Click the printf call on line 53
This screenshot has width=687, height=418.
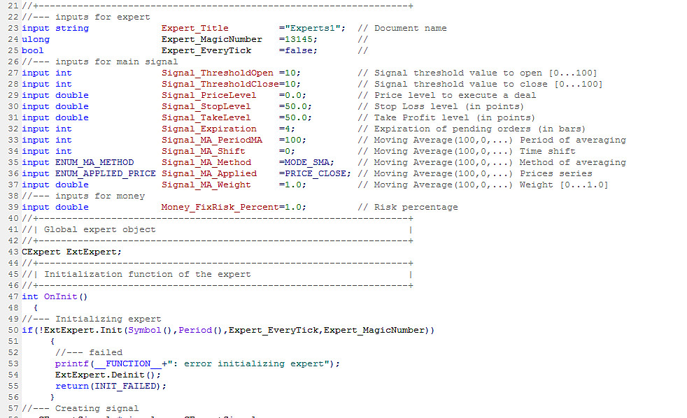72,363
